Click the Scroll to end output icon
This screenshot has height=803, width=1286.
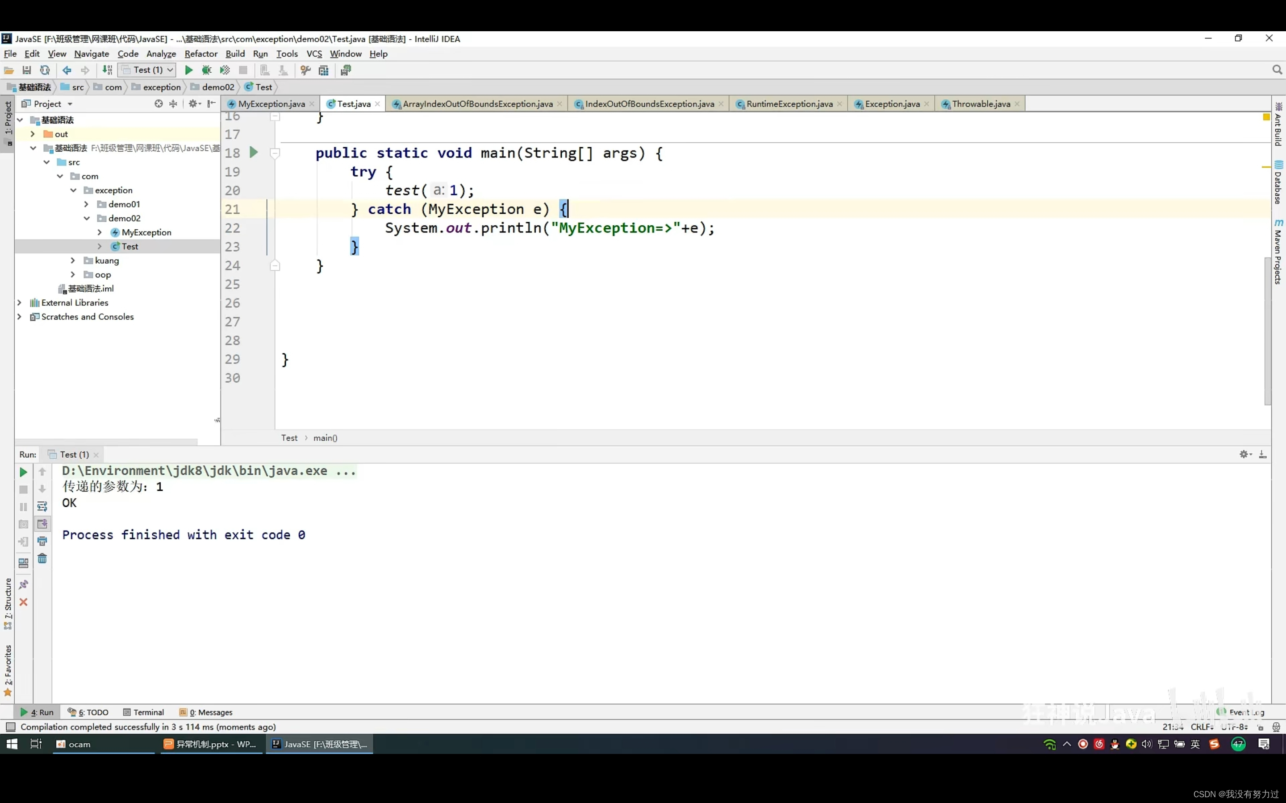(x=42, y=524)
